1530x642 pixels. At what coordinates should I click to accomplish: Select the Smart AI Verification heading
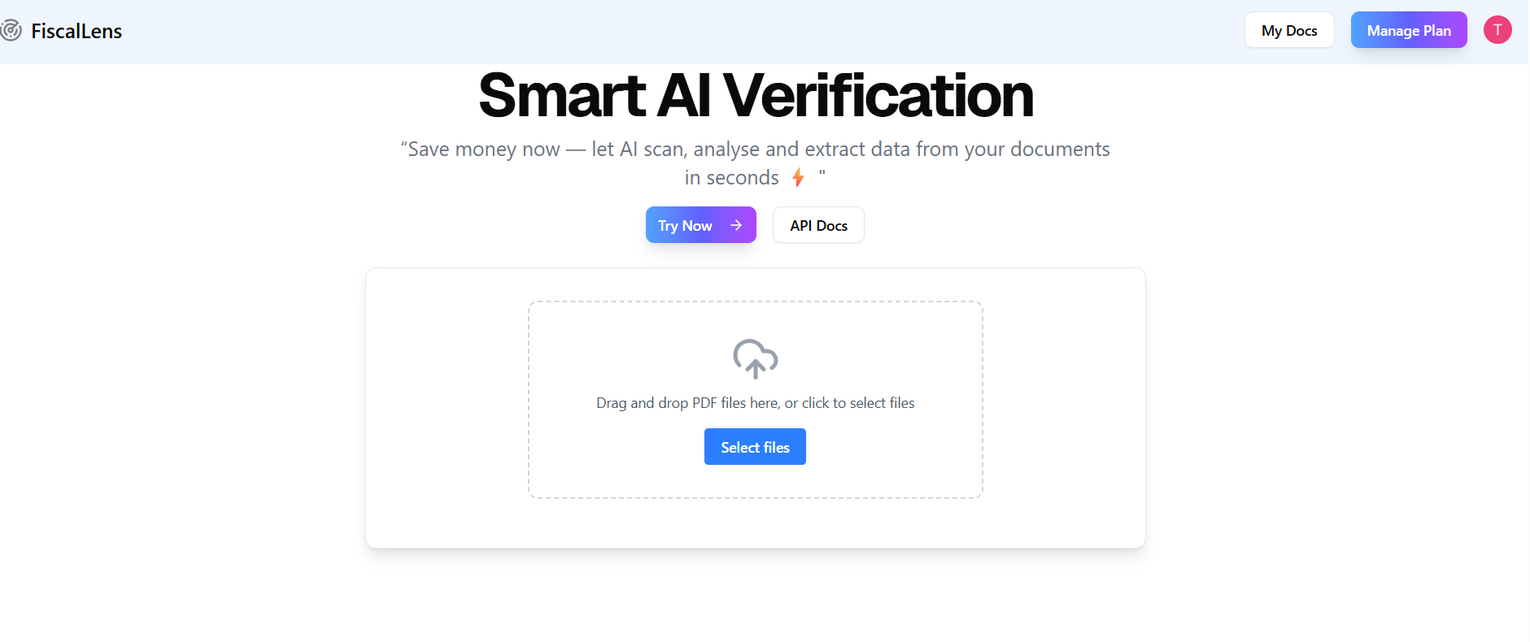coord(756,96)
